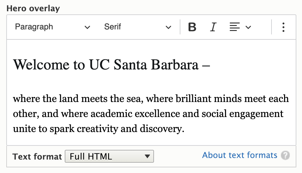The image size is (302, 173).
Task: Click the help question mark icon
Action: click(x=285, y=155)
